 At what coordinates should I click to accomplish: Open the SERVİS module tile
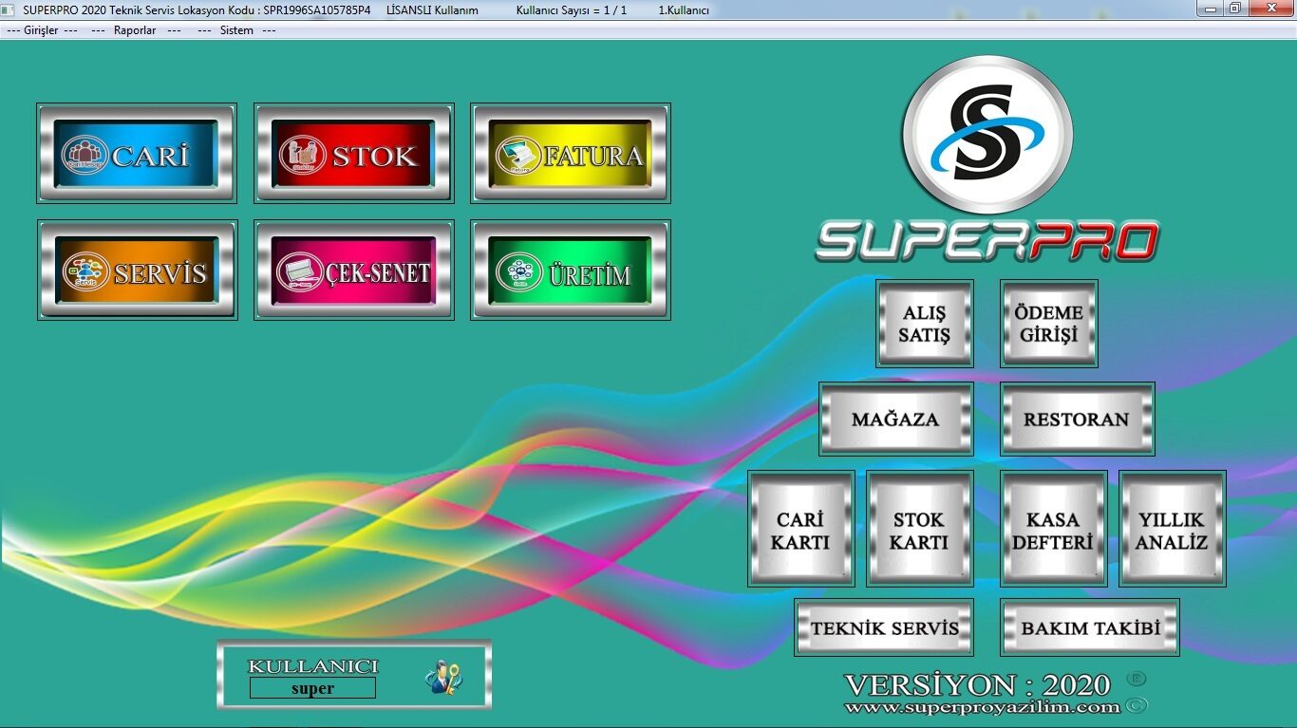(137, 271)
